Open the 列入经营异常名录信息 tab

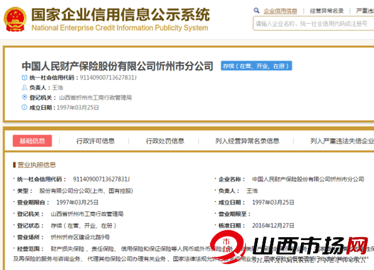247,141
